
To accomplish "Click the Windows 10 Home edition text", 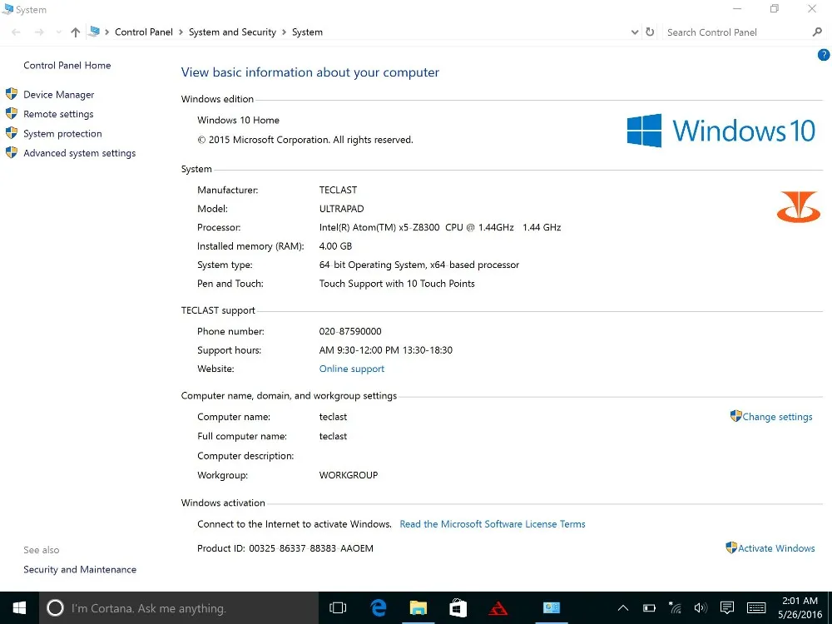I will [x=238, y=120].
